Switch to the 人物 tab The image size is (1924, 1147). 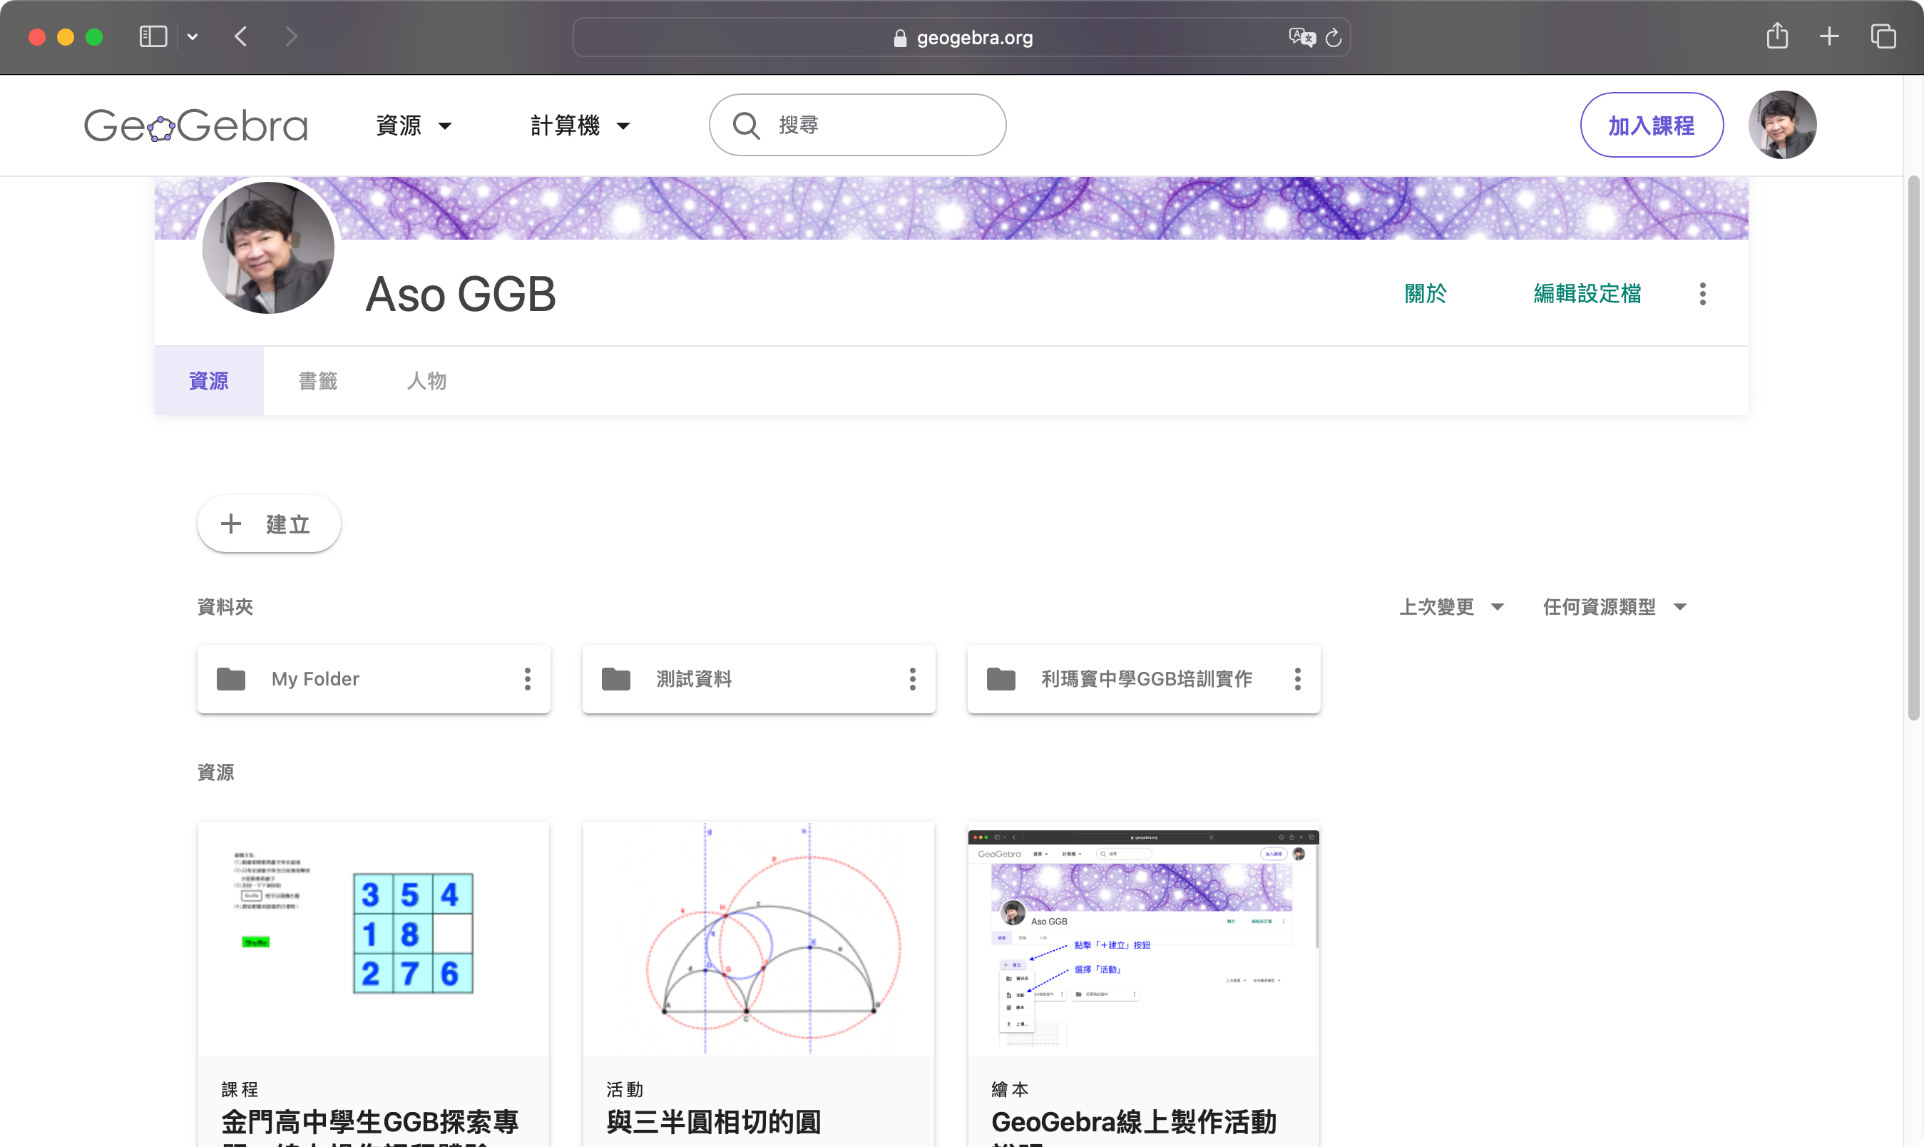pyautogui.click(x=426, y=380)
